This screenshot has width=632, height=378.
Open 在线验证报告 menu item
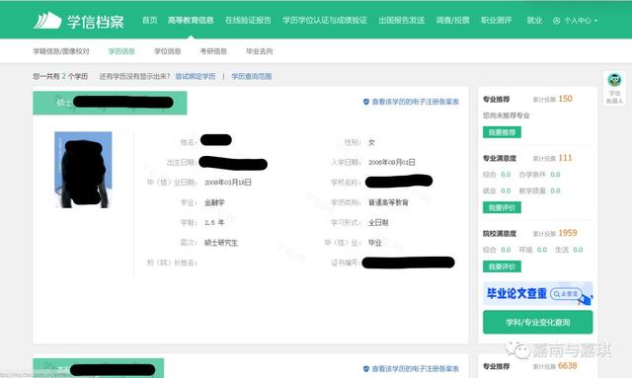pyautogui.click(x=248, y=20)
